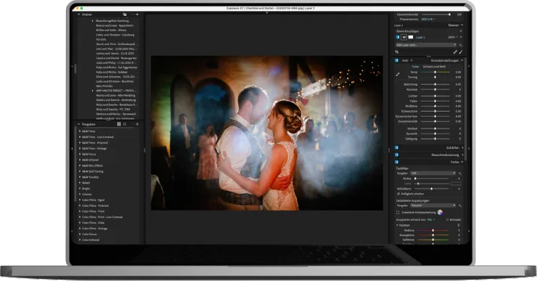
Task: Uncheck the Helligkeit erhalten checkbox
Action: point(398,194)
